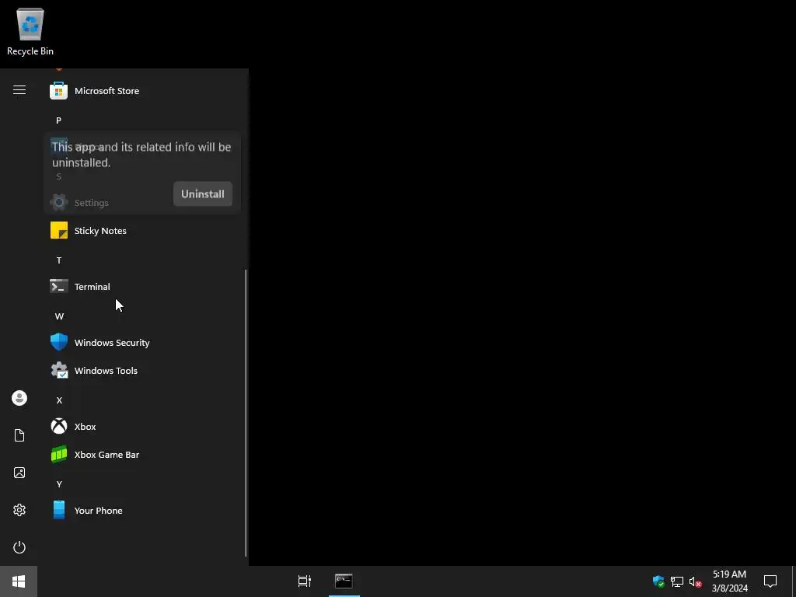Launch Your Phone app
796x597 pixels.
point(142,510)
